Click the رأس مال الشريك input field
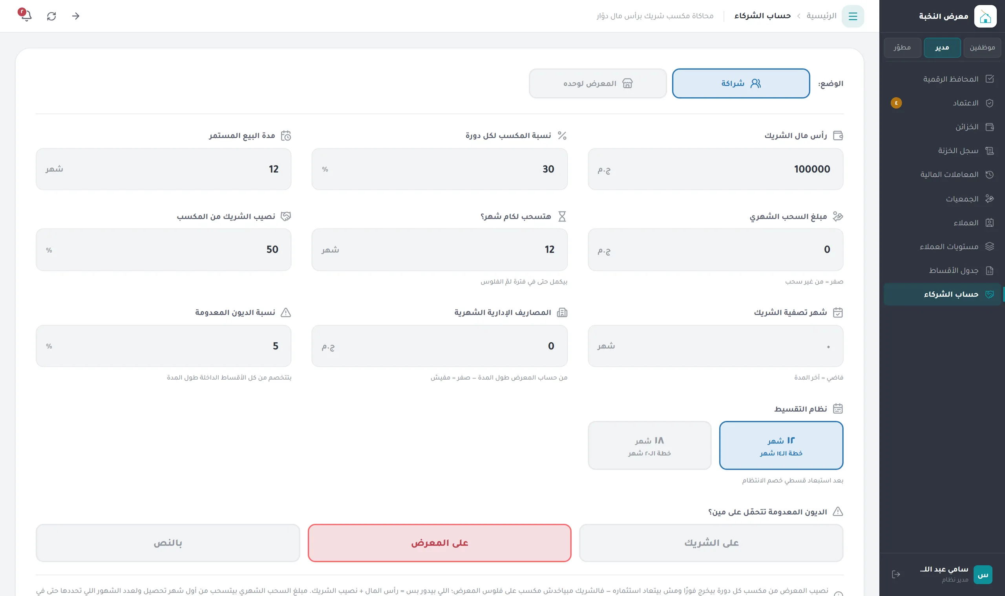Viewport: 1005px width, 596px height. [716, 169]
